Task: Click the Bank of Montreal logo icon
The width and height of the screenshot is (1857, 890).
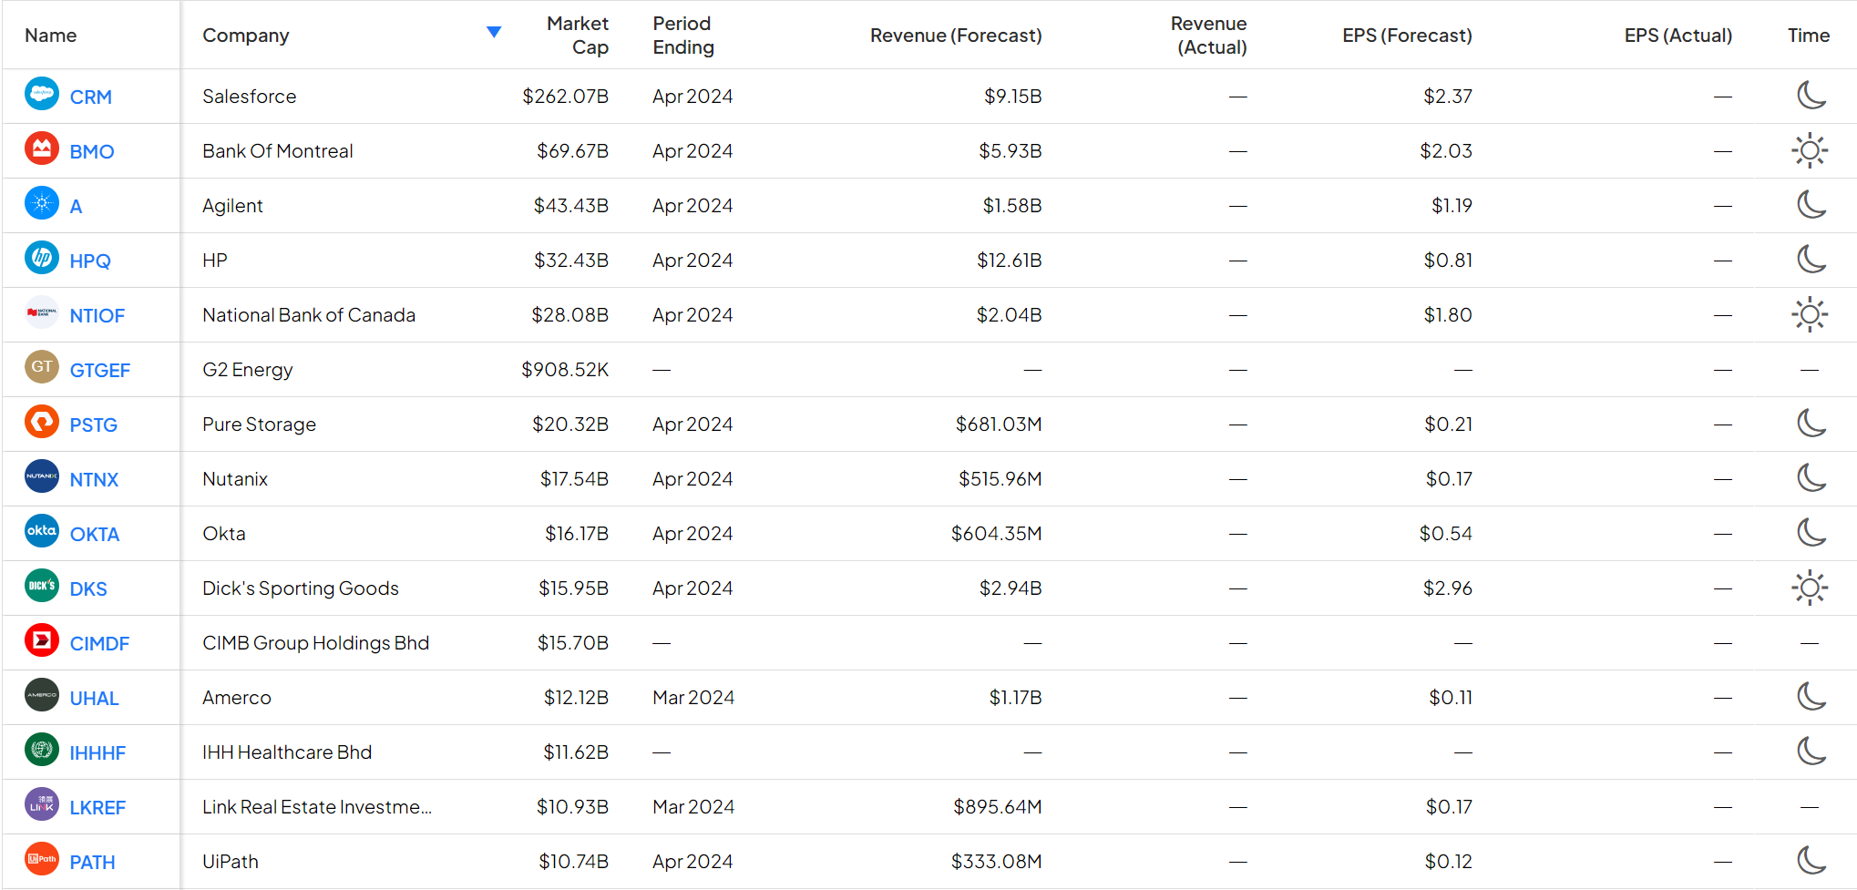Action: tap(42, 148)
